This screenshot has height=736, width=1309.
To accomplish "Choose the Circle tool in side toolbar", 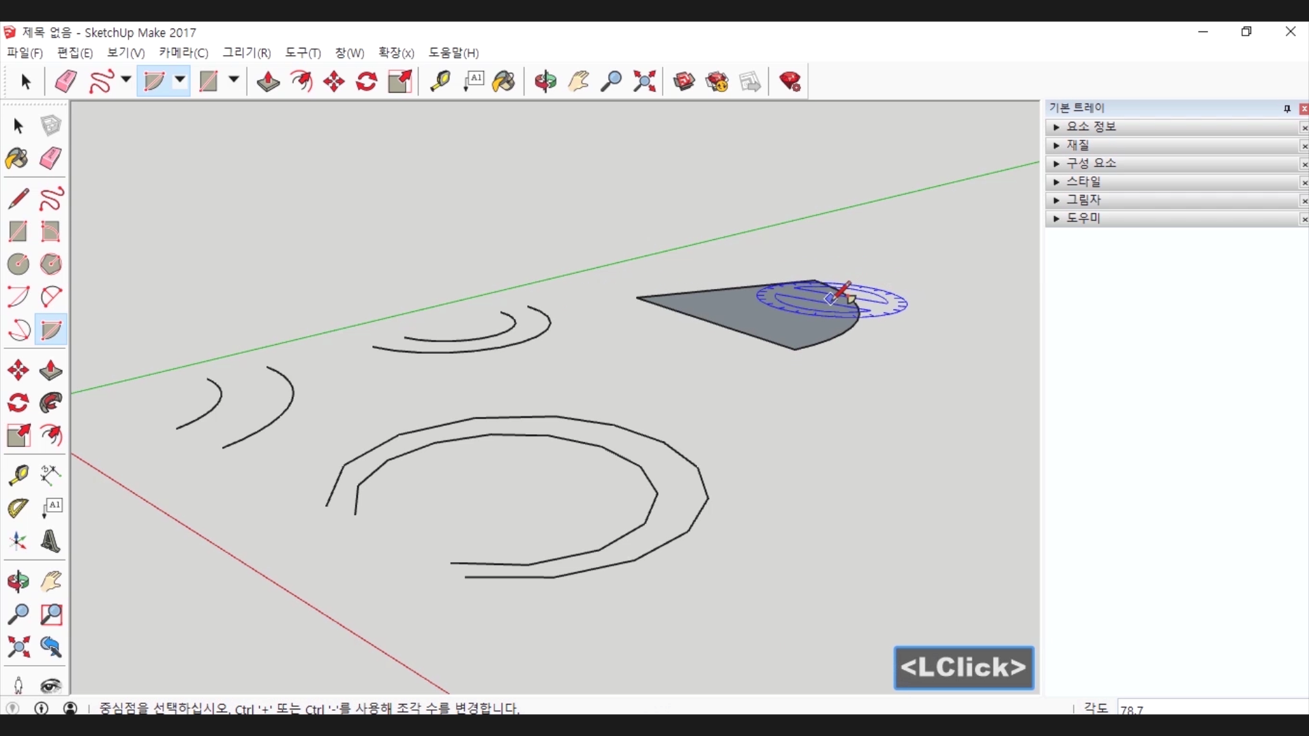I will click(18, 264).
